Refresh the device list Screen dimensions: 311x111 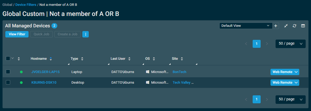pos(294,26)
